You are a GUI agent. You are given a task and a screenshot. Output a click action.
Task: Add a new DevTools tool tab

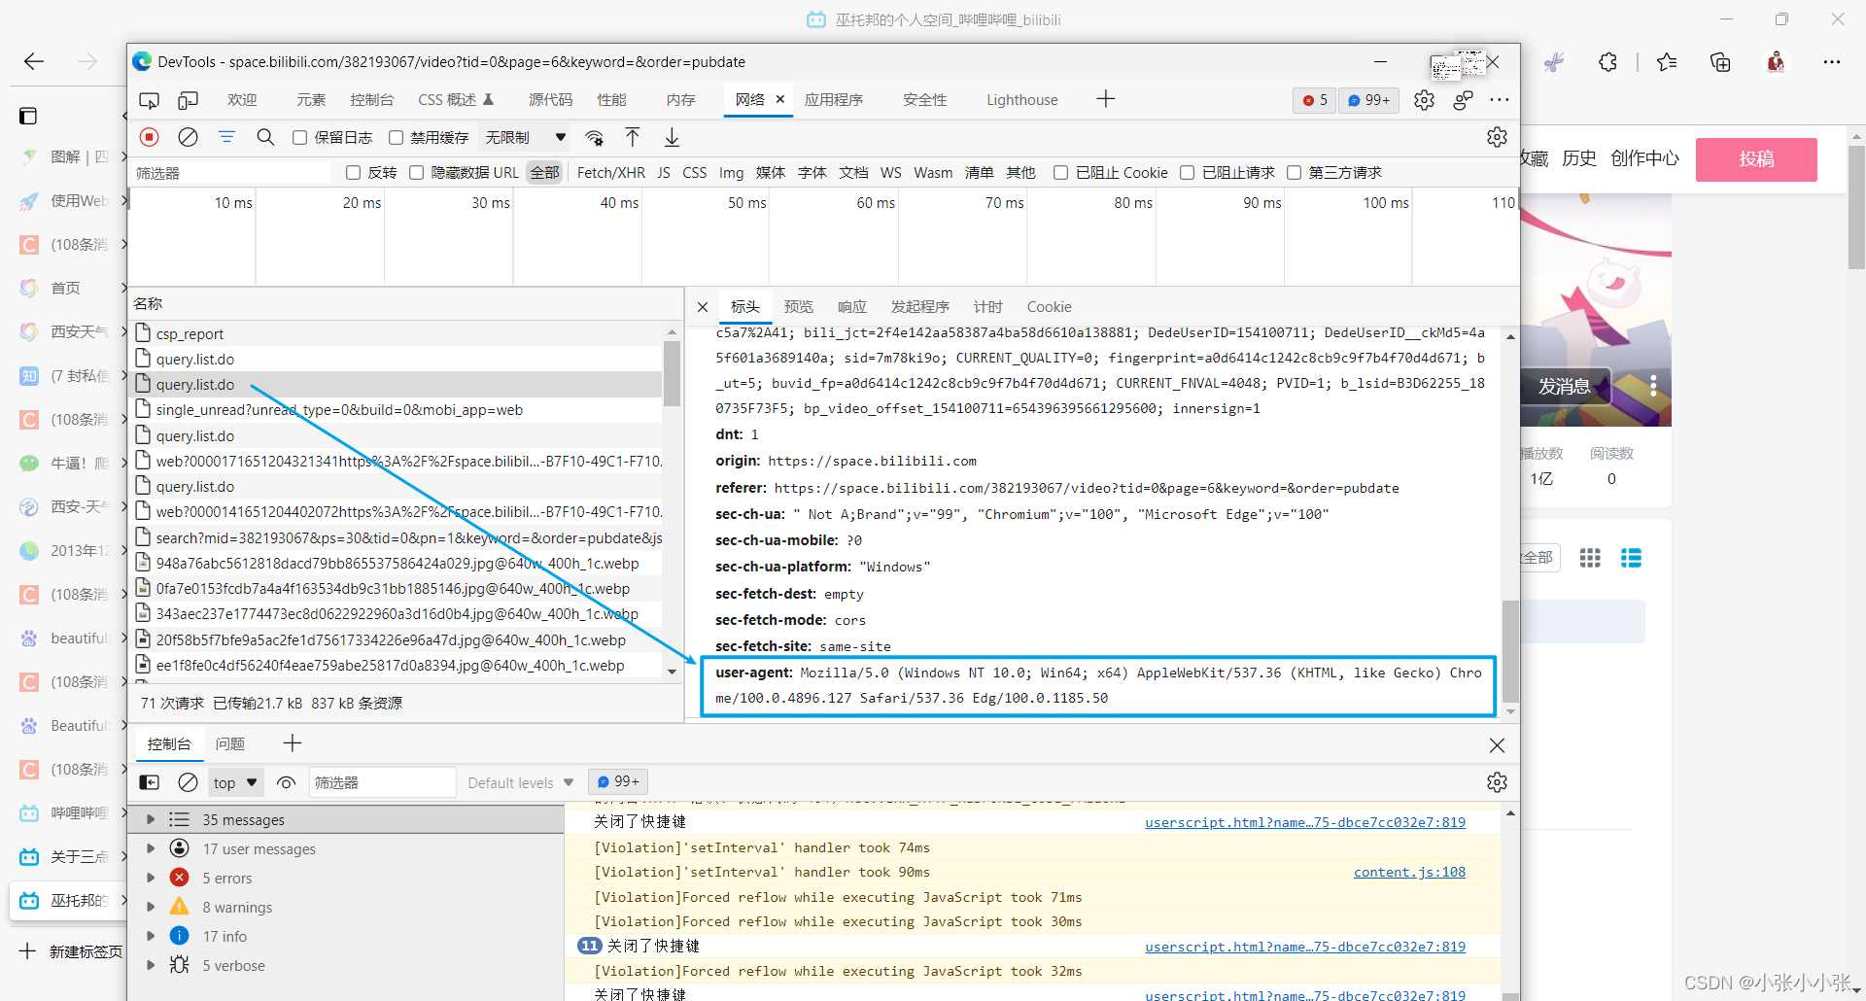coord(1106,99)
